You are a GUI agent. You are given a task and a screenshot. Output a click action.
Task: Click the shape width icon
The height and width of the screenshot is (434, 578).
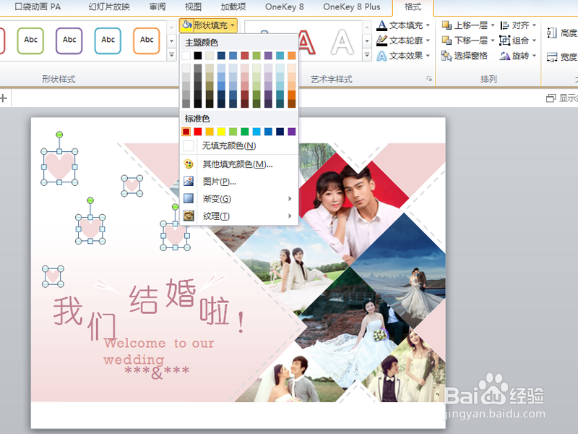pos(552,57)
